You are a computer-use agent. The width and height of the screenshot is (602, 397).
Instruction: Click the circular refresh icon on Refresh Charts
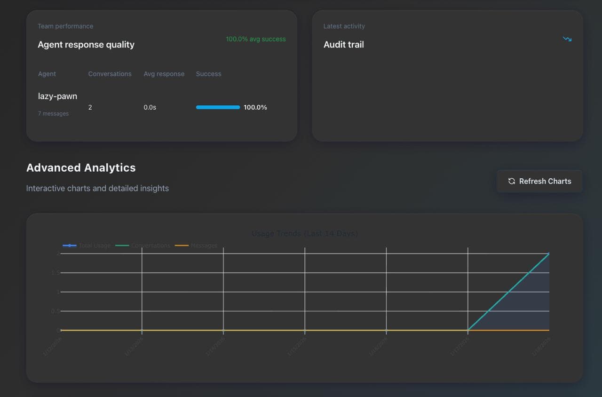point(511,181)
